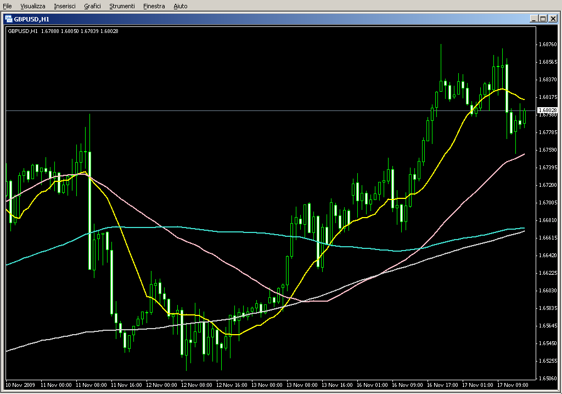Open the Aiuto help menu
Image resolution: width=562 pixels, height=394 pixels.
(180, 6)
